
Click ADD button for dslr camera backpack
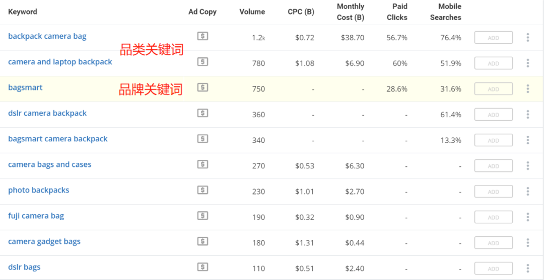tap(493, 115)
